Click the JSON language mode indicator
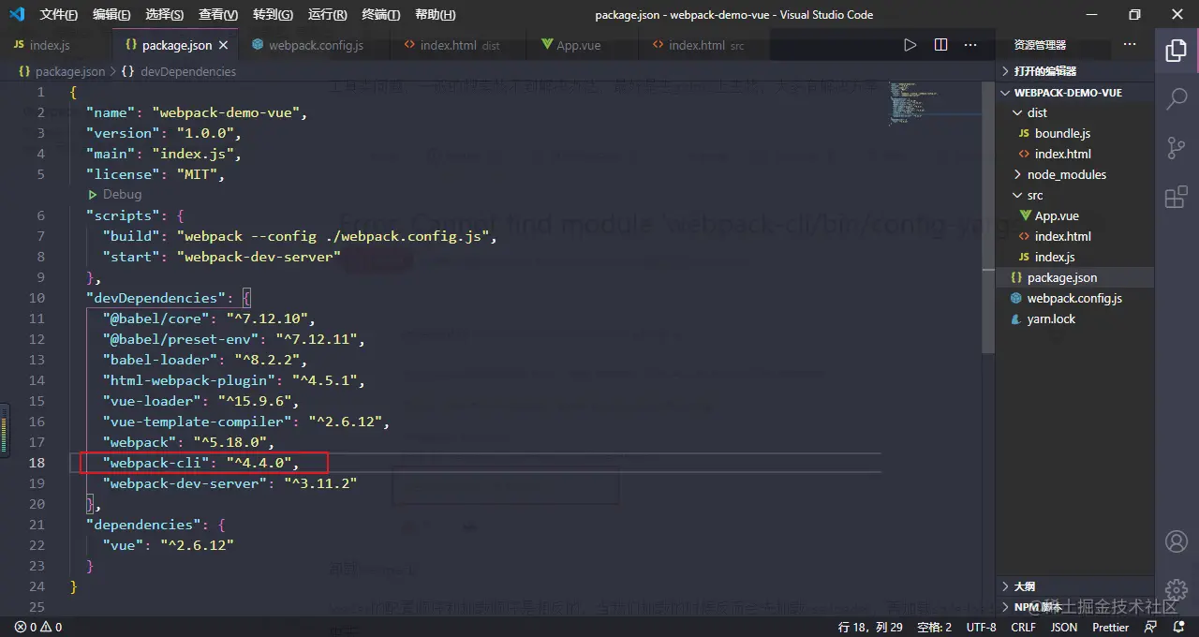Image resolution: width=1199 pixels, height=637 pixels. 1063,628
